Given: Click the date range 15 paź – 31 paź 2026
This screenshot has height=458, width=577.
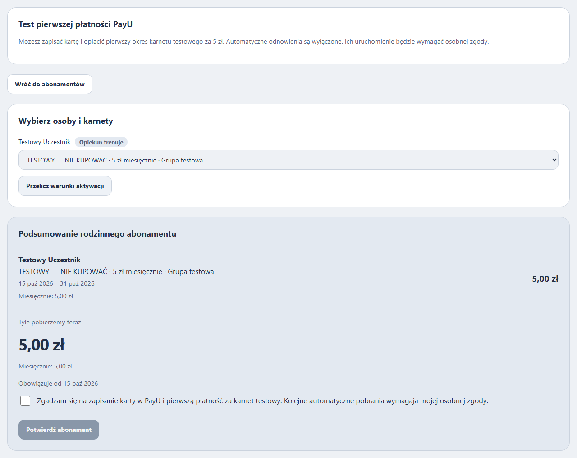Looking at the screenshot, I should [56, 283].
